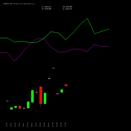Screen dimensions: 131x131
Task: Select the 29 Jan date label
Action: [x=32, y=125]
